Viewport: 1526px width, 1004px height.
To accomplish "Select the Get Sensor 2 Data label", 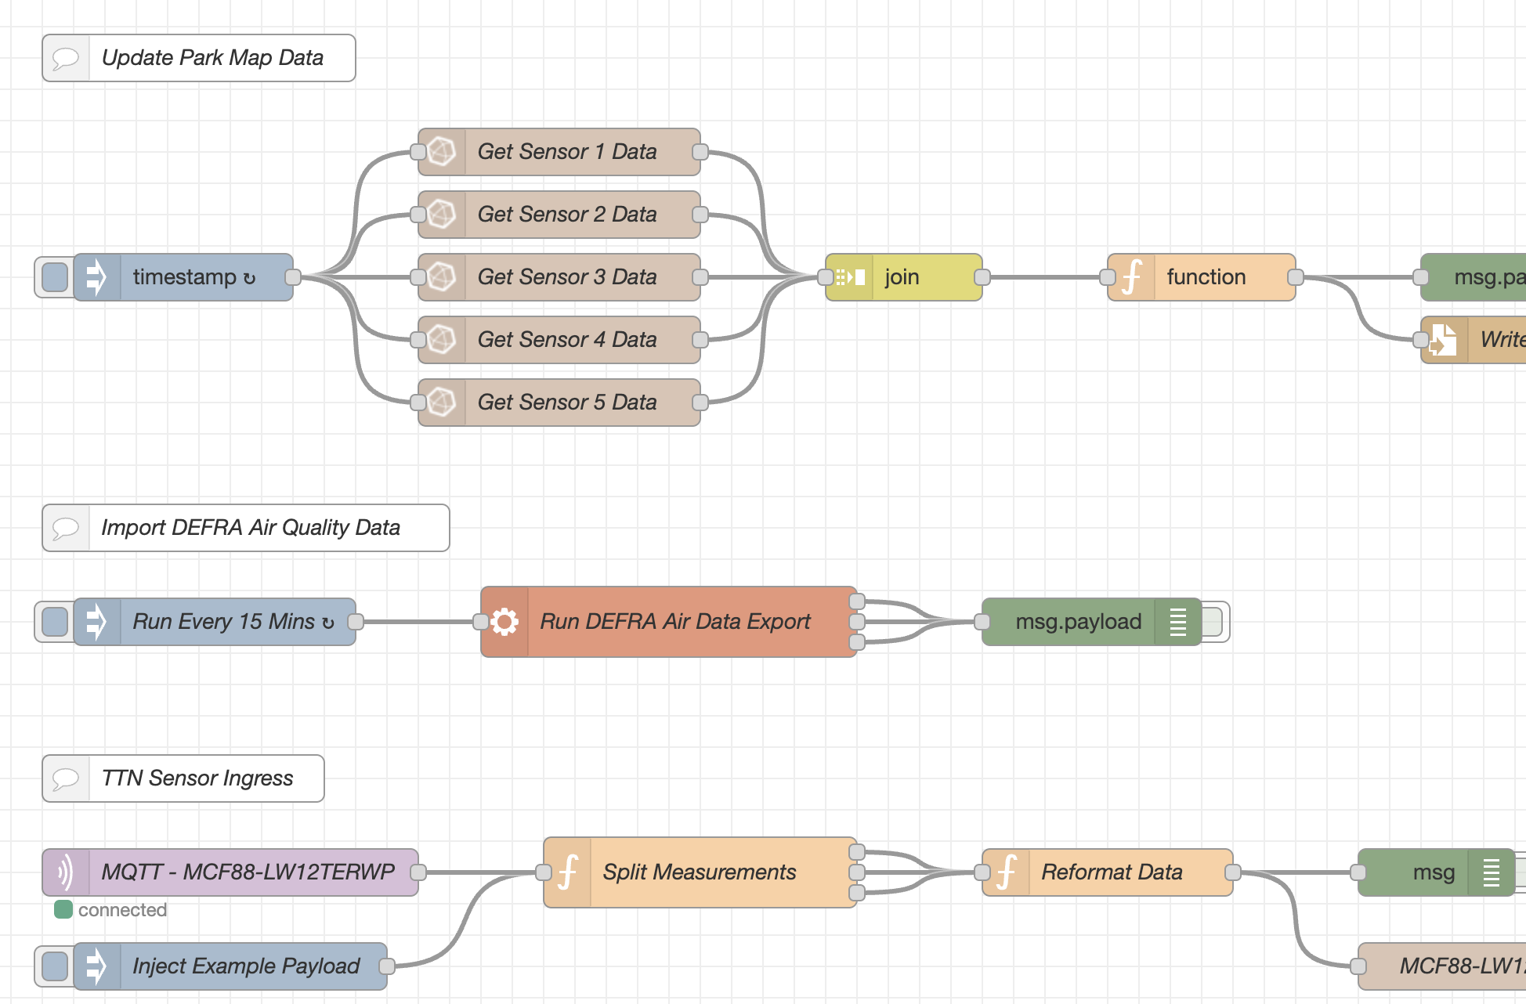I will click(567, 215).
